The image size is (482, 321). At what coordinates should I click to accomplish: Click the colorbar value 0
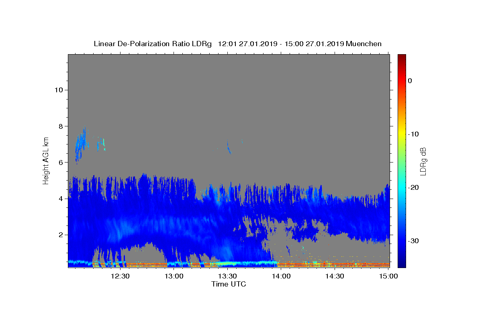(410, 81)
